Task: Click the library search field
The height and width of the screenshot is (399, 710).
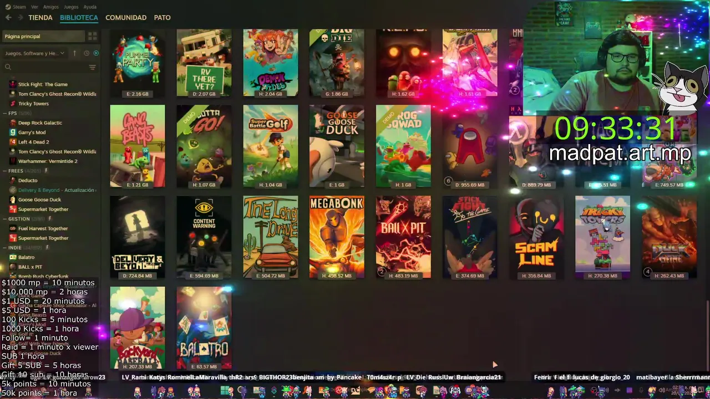Action: (44, 67)
